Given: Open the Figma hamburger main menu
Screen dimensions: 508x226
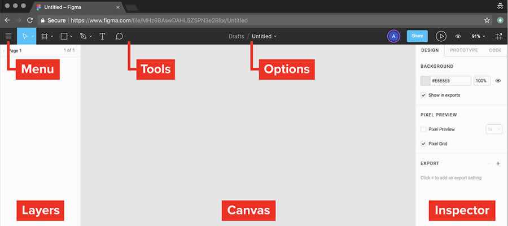Looking at the screenshot, I should [x=8, y=36].
